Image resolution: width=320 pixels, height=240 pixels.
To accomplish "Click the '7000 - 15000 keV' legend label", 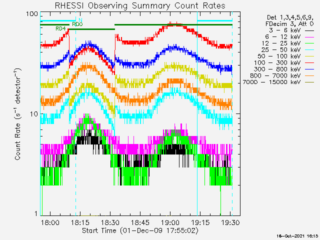I will tap(271, 82).
